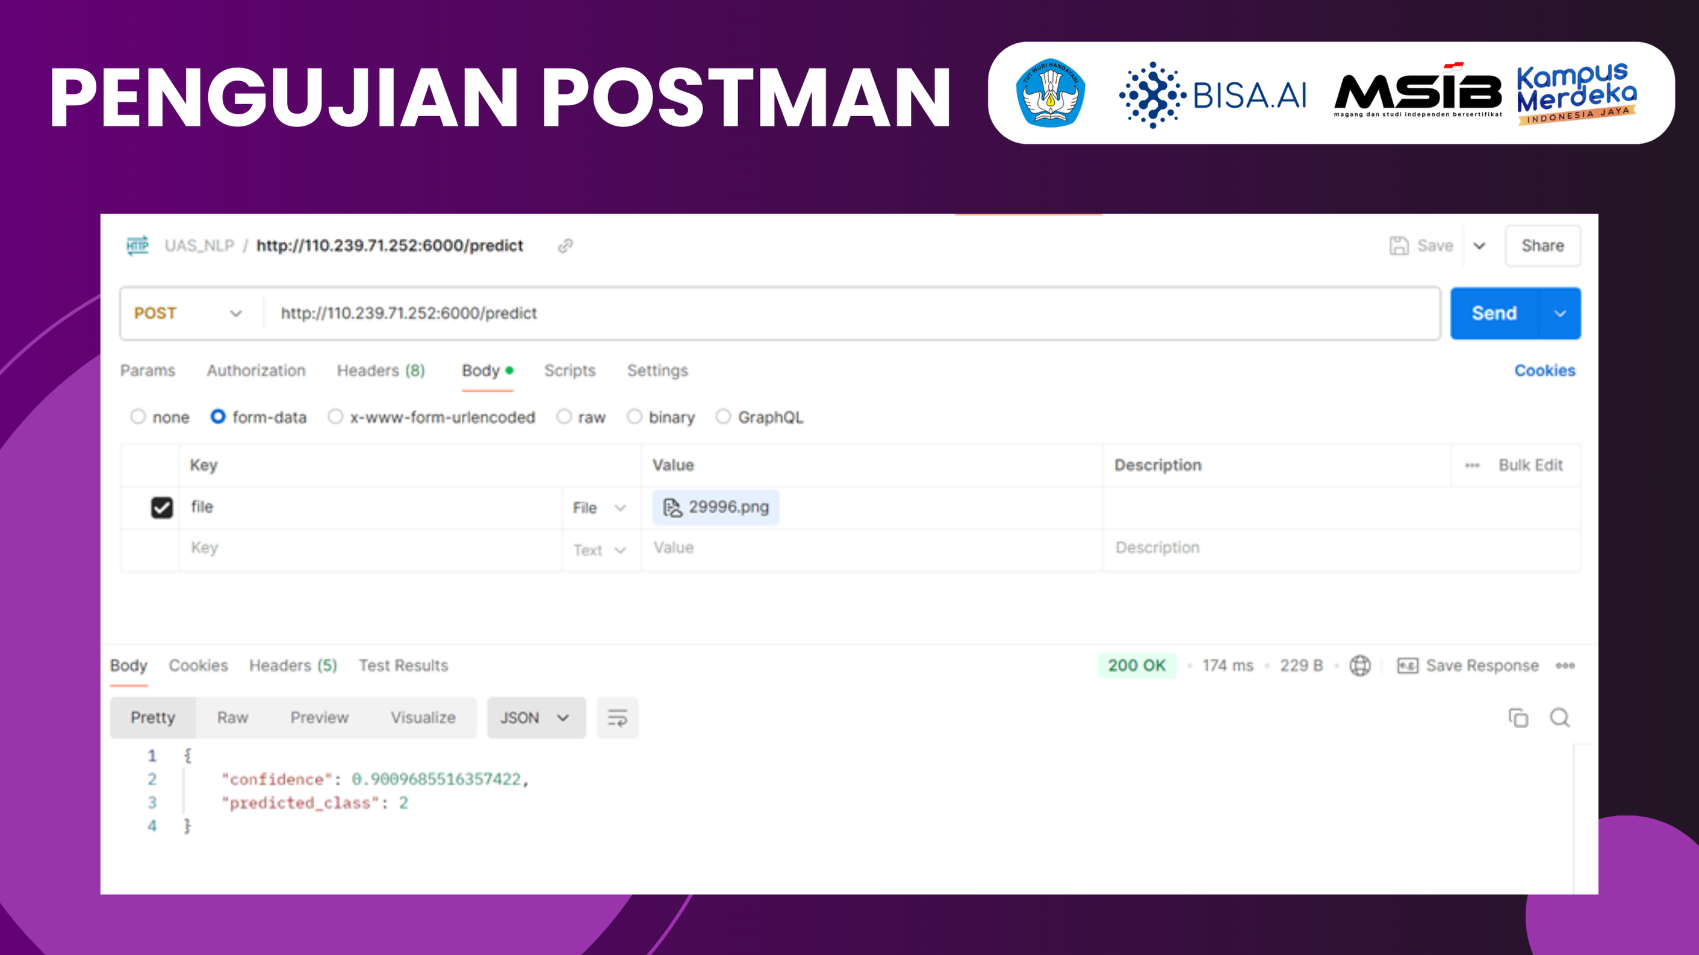Screen dimensions: 1699x955
Task: Open the response Body tab
Action: pyautogui.click(x=129, y=666)
